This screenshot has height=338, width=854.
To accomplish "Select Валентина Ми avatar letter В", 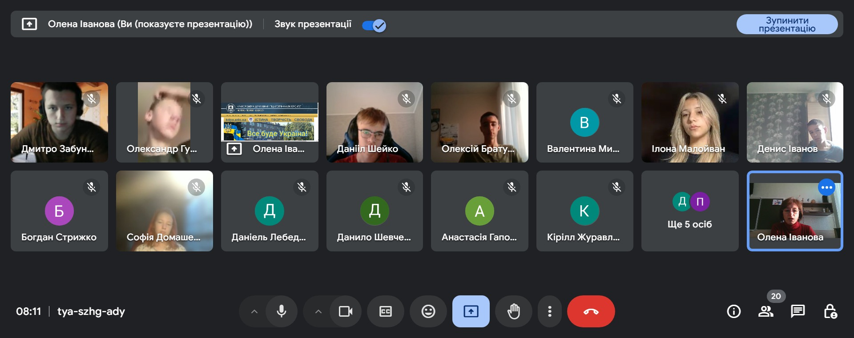I will (x=584, y=122).
